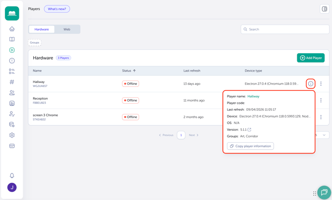Open the users group sidebar icon

pyautogui.click(x=12, y=93)
